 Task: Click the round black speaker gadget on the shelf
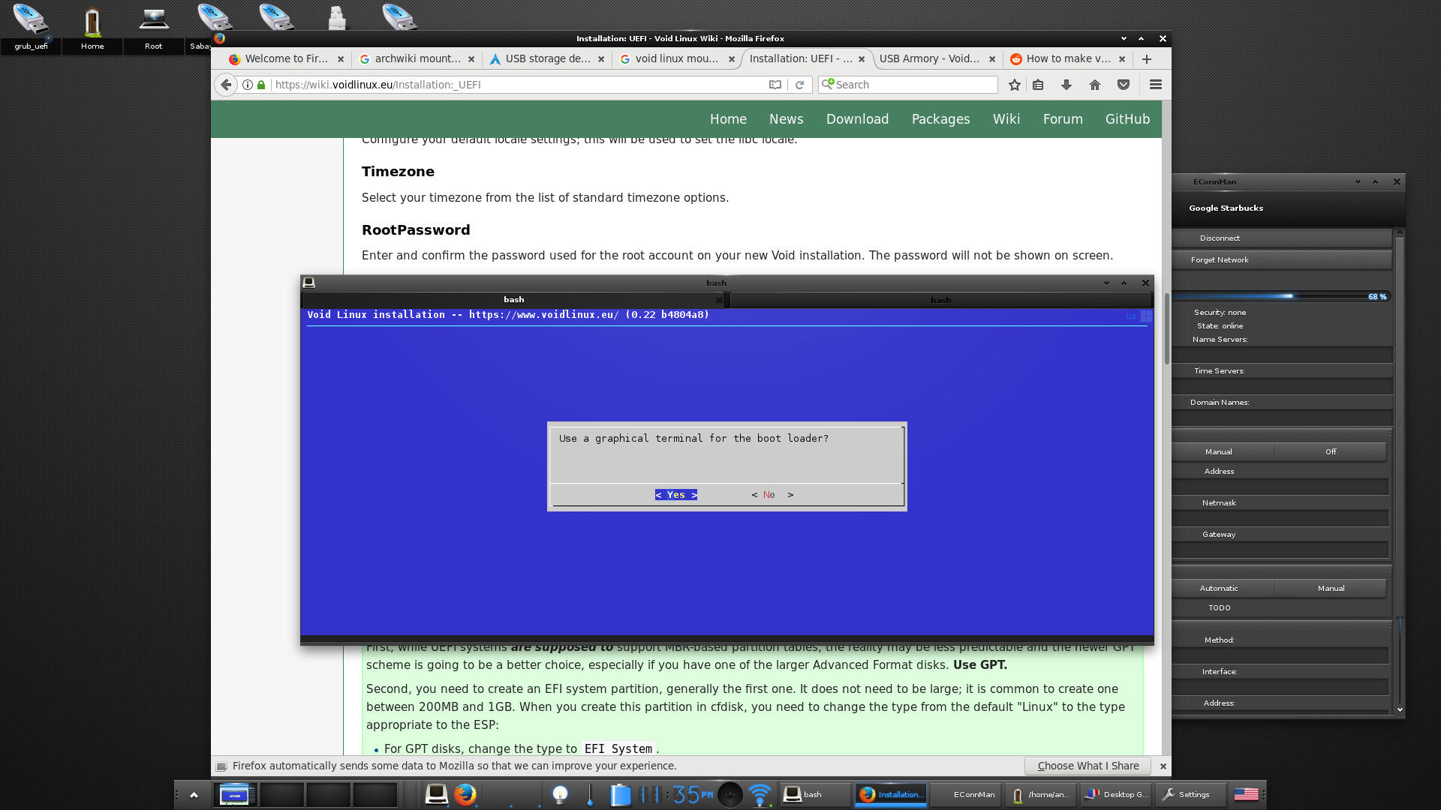click(730, 794)
